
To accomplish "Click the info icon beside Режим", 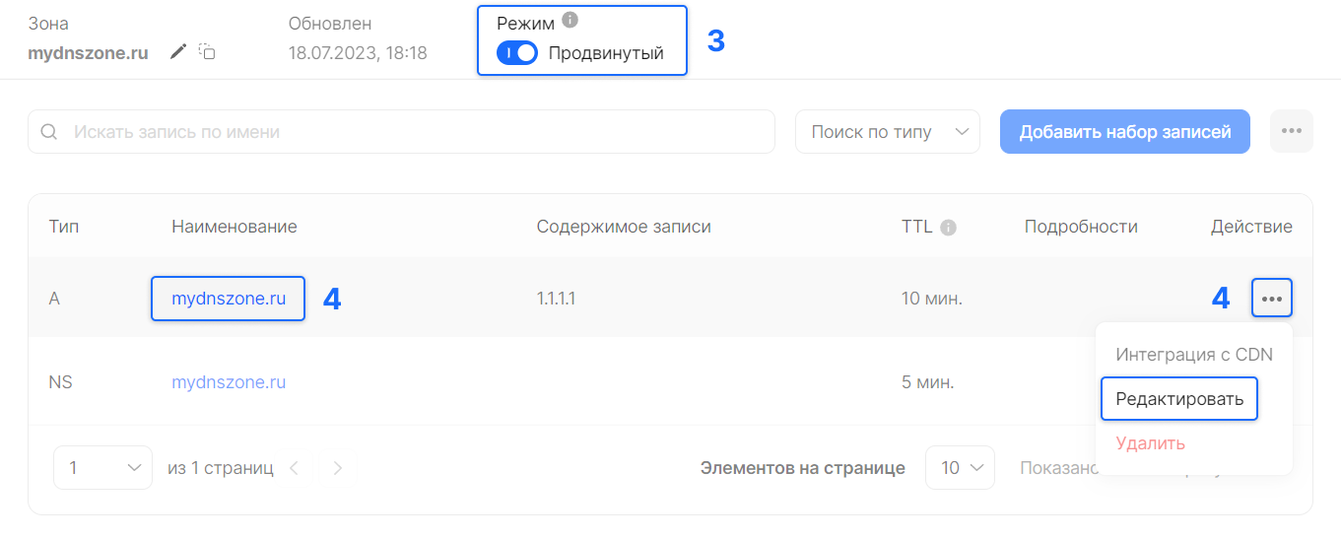I will (x=570, y=20).
